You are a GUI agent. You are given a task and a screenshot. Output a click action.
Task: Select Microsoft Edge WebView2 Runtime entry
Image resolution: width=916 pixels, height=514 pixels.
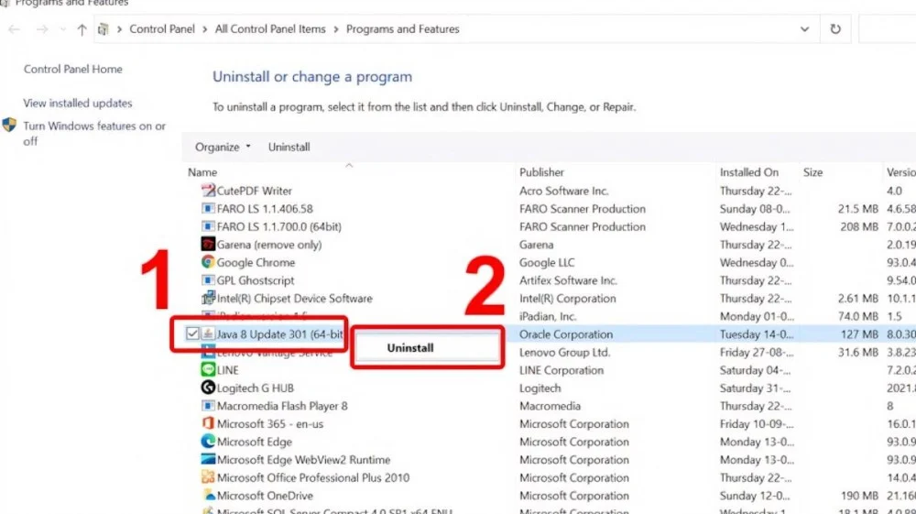pyautogui.click(x=304, y=460)
